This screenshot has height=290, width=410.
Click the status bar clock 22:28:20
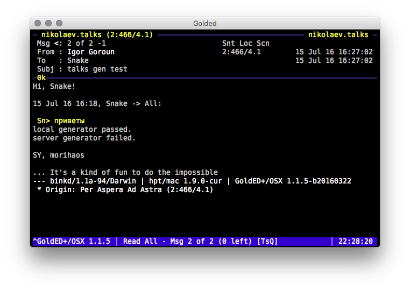pyautogui.click(x=355, y=242)
